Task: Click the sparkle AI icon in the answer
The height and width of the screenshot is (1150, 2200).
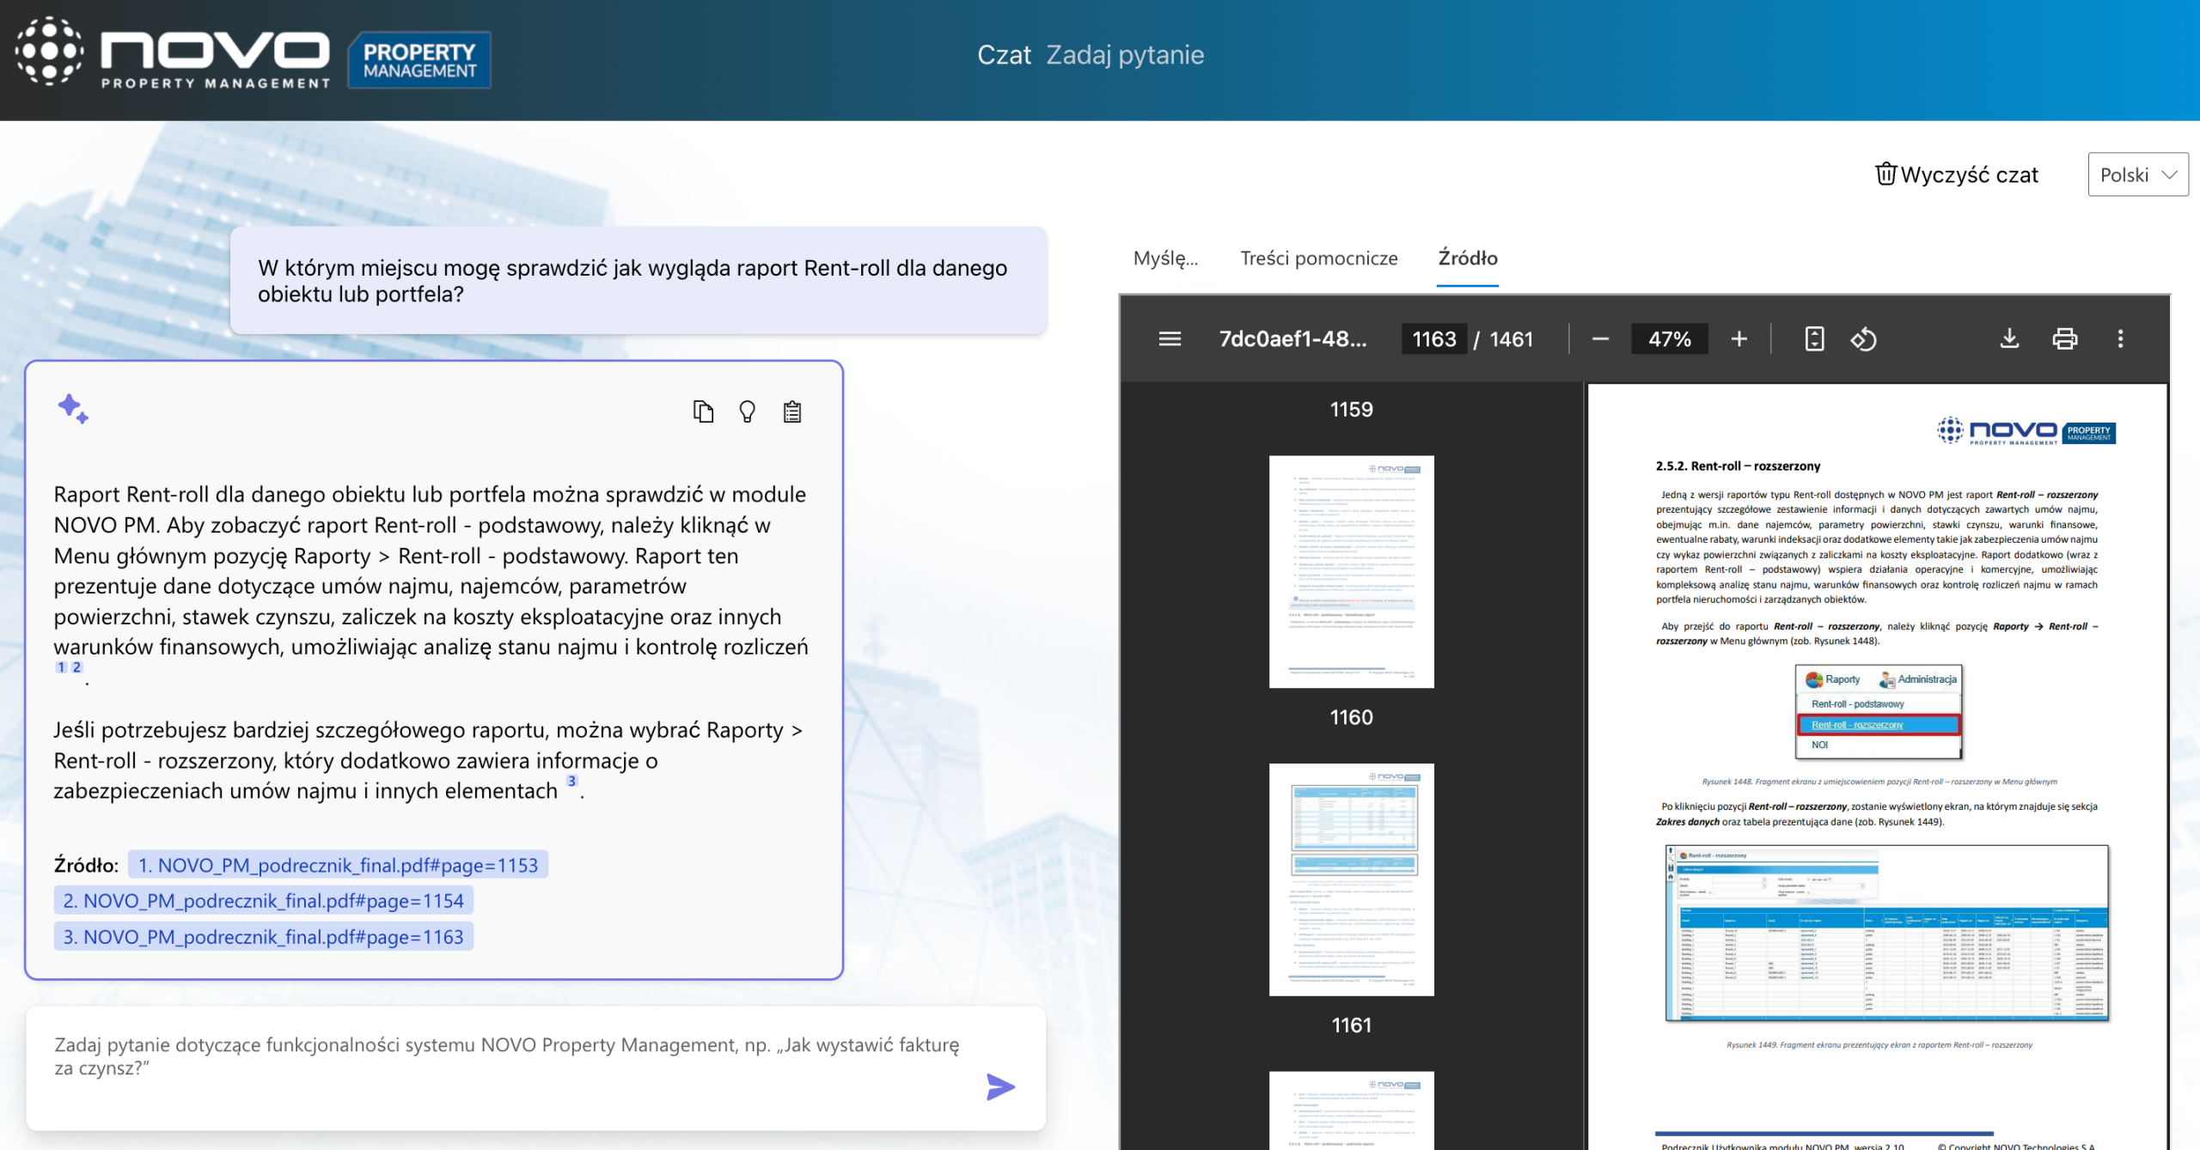Action: coord(73,409)
